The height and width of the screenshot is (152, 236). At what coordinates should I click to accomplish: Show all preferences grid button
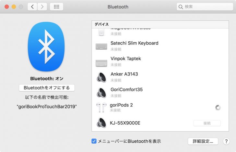pyautogui.click(x=56, y=7)
